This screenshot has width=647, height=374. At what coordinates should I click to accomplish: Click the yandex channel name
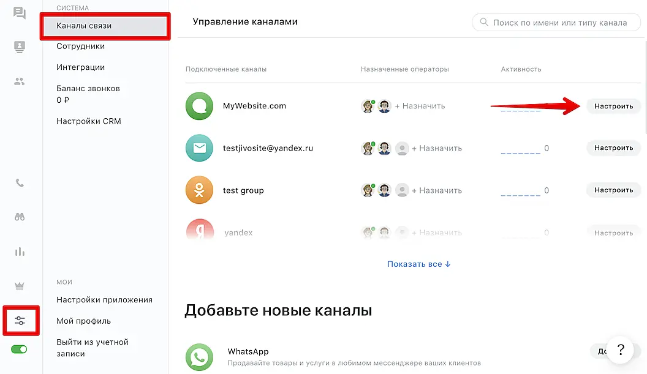[x=238, y=233]
